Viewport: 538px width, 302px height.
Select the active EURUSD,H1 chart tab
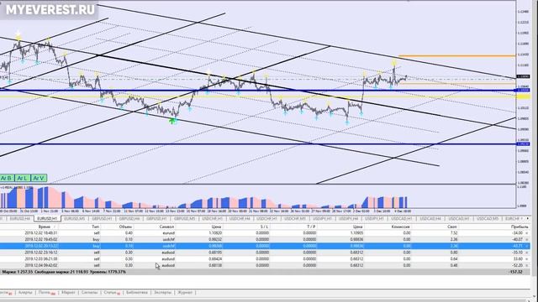point(47,218)
